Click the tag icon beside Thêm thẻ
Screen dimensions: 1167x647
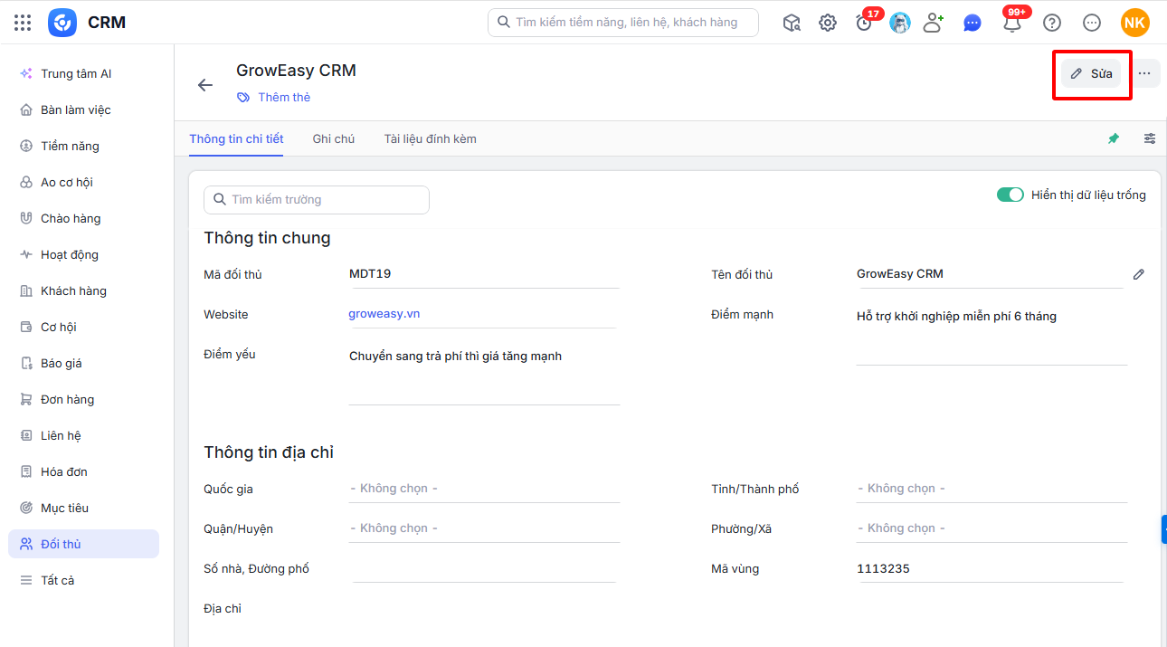point(243,97)
